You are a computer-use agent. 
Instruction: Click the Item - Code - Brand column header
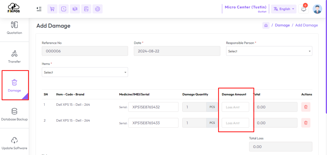[x=70, y=94]
